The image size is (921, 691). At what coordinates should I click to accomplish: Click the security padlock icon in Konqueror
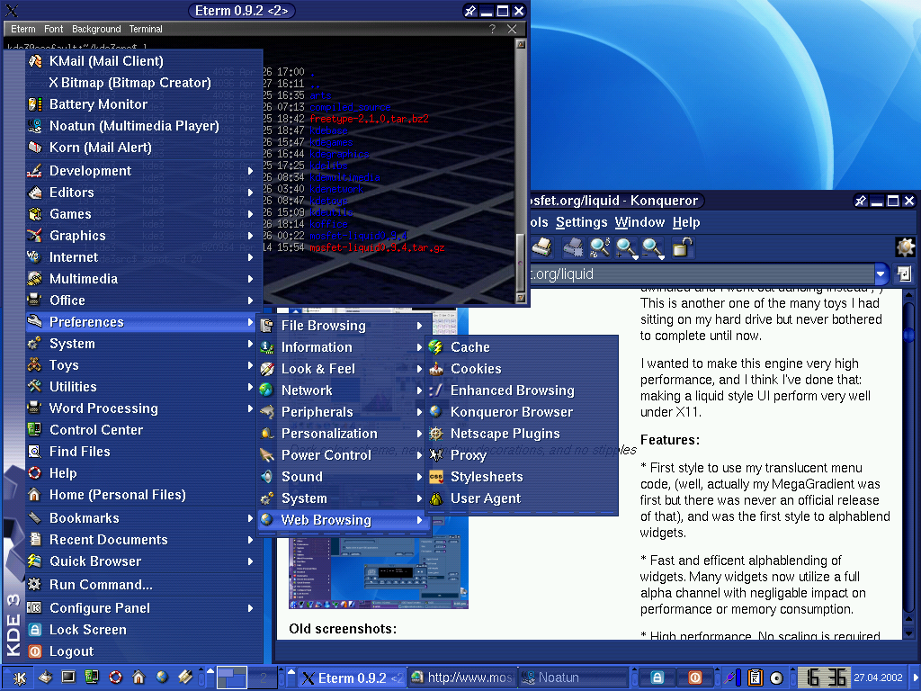(x=682, y=247)
